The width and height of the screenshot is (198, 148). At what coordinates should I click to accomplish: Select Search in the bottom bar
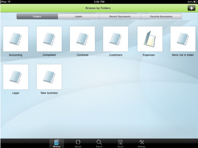[99, 143]
